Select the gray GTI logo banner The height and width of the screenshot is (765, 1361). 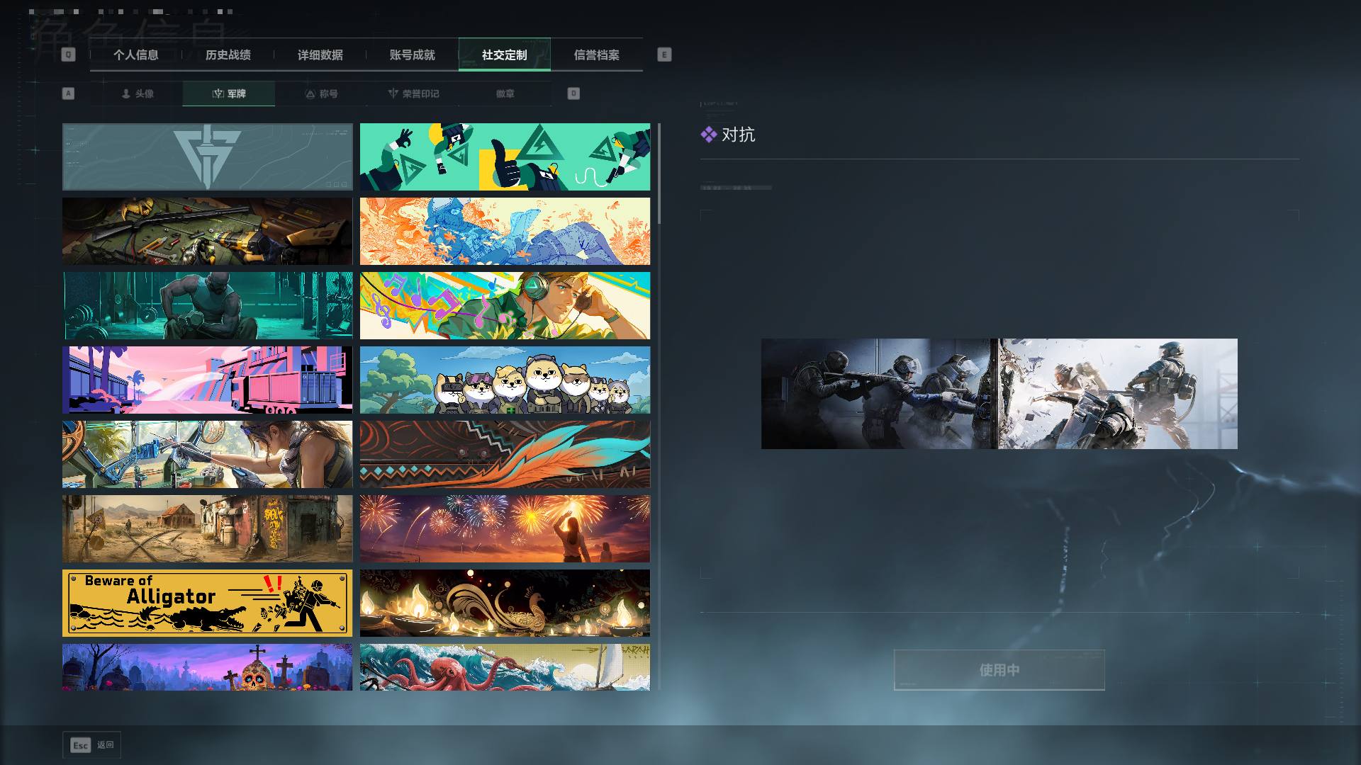coord(207,157)
